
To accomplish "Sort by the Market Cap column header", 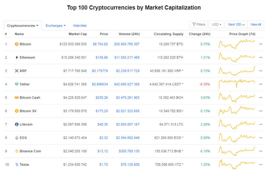I will [78, 34].
